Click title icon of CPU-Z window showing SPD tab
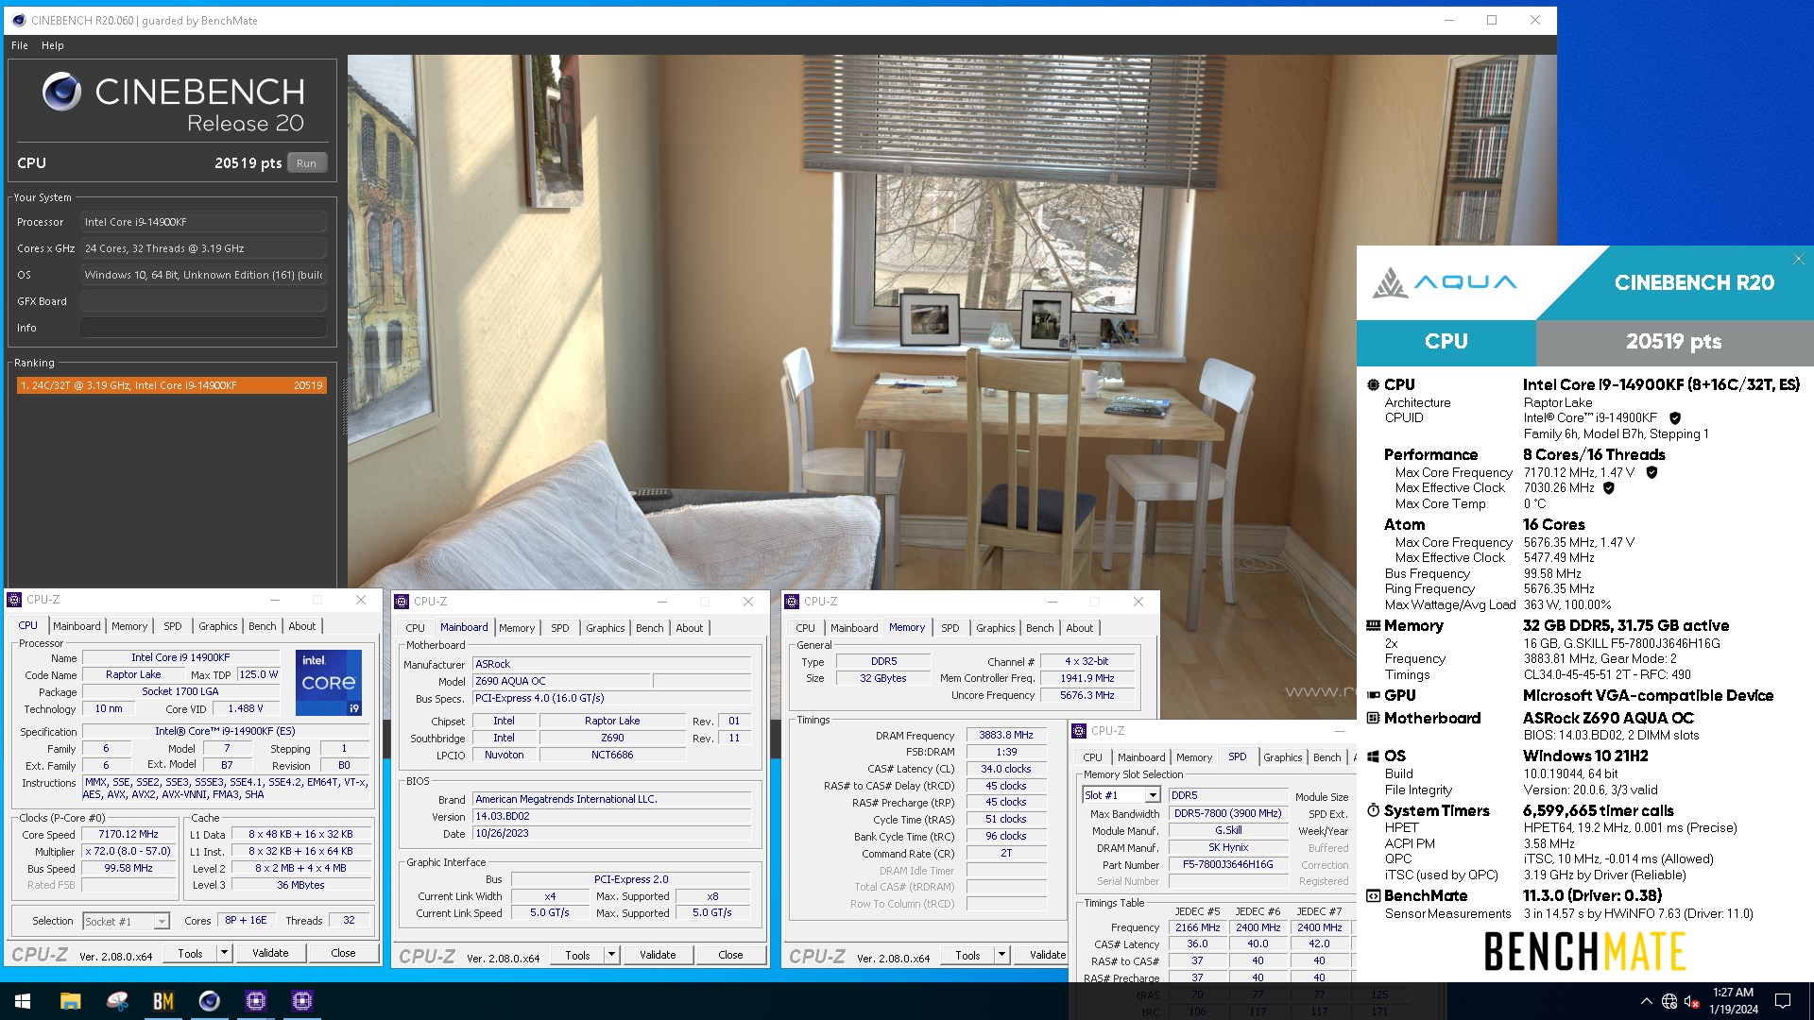The width and height of the screenshot is (1814, 1020). pyautogui.click(x=1079, y=731)
